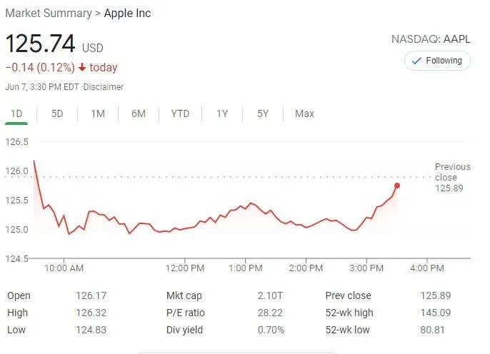Toggle the Following button for AAPL
Screen dimensions: 490x354
(437, 61)
